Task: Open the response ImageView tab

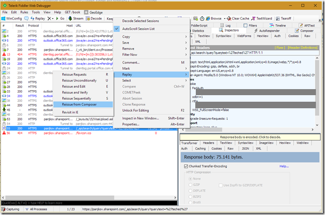Action: (x=266, y=143)
